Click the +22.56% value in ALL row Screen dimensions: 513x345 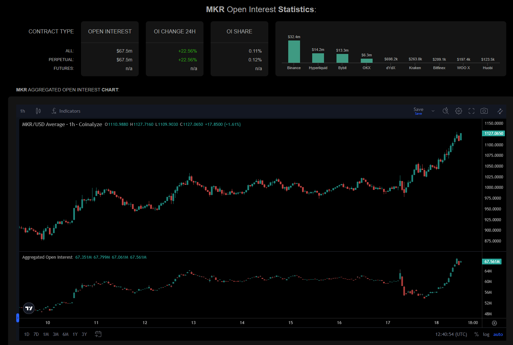(x=187, y=51)
